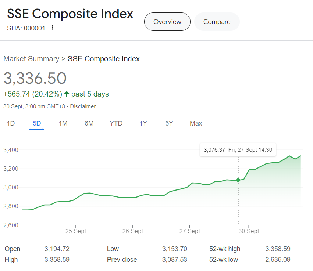Click the 3,200 y-axis label
This screenshot has width=313, height=271.
pyautogui.click(x=11, y=169)
